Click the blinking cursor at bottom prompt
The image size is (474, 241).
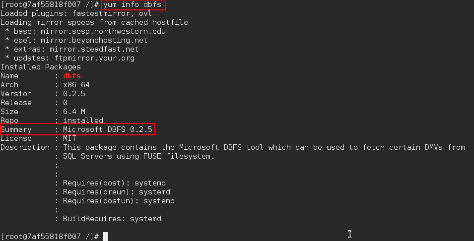pos(106,237)
